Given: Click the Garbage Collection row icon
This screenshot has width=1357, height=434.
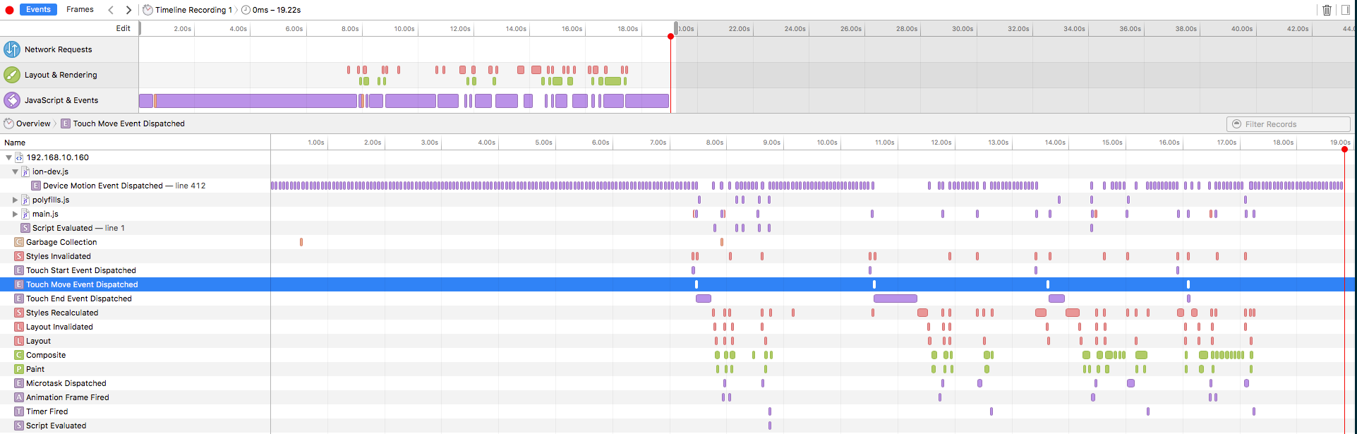Looking at the screenshot, I should click(x=19, y=242).
